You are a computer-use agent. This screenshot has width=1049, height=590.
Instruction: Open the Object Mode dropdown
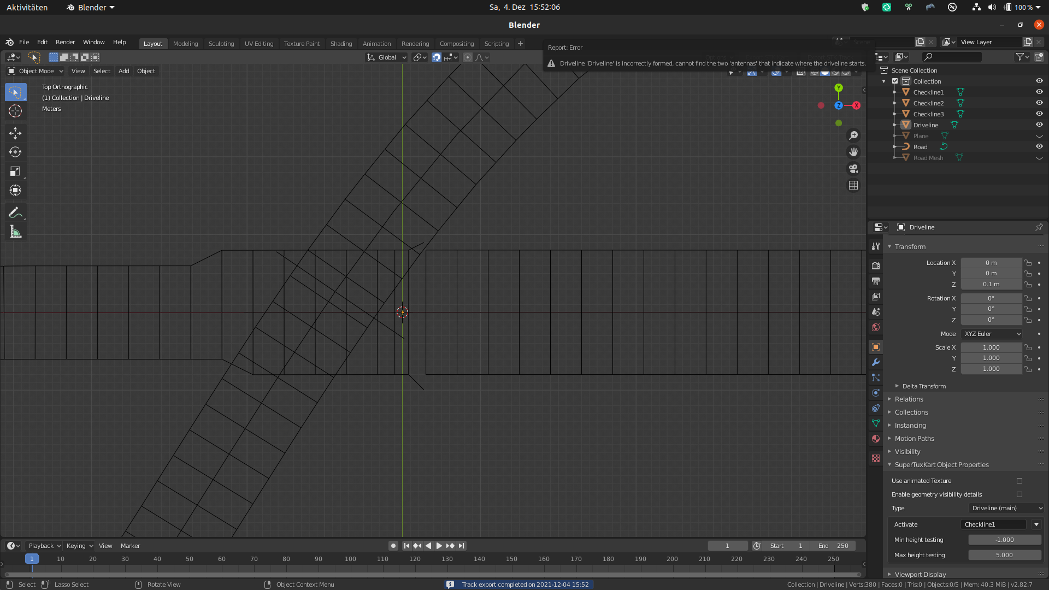36,71
